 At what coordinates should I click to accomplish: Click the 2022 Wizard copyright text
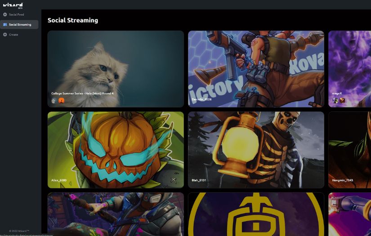[19, 231]
